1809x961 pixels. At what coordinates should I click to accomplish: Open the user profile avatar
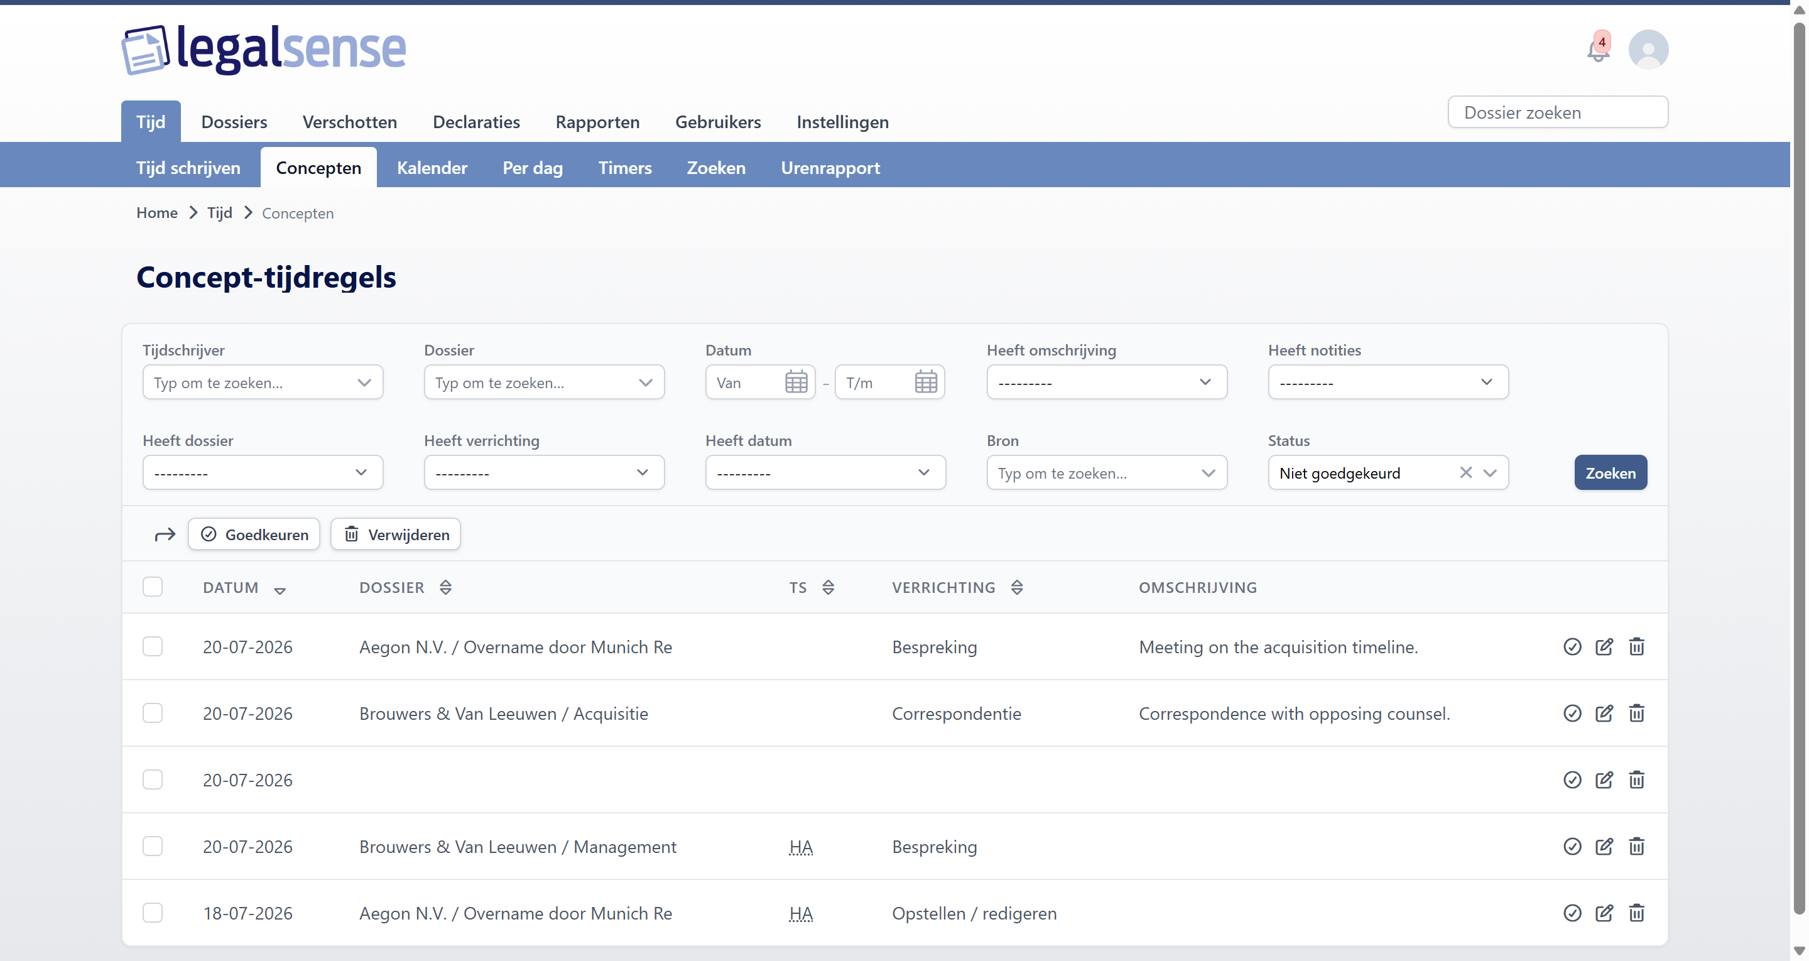click(x=1648, y=49)
